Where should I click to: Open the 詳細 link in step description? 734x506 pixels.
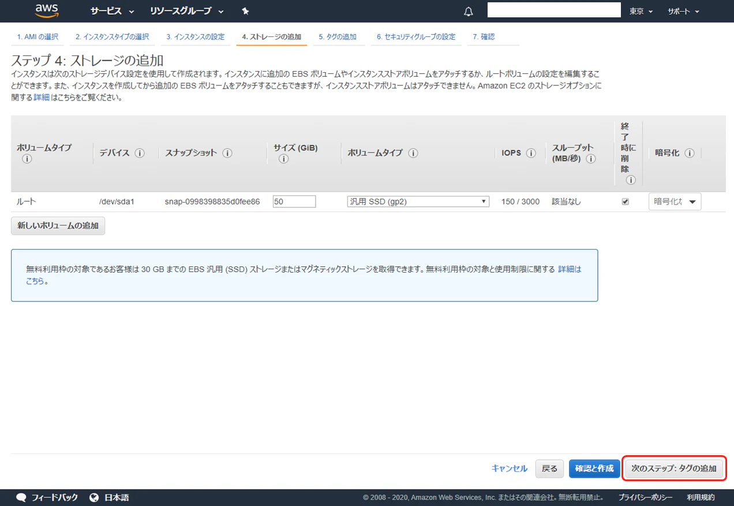point(42,98)
